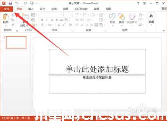
Task: Switch to the 插入 insert tab
Action: [x=31, y=9]
